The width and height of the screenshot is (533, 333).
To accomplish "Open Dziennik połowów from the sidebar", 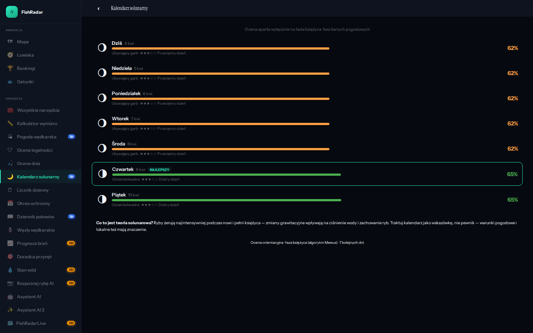I will pos(36,217).
